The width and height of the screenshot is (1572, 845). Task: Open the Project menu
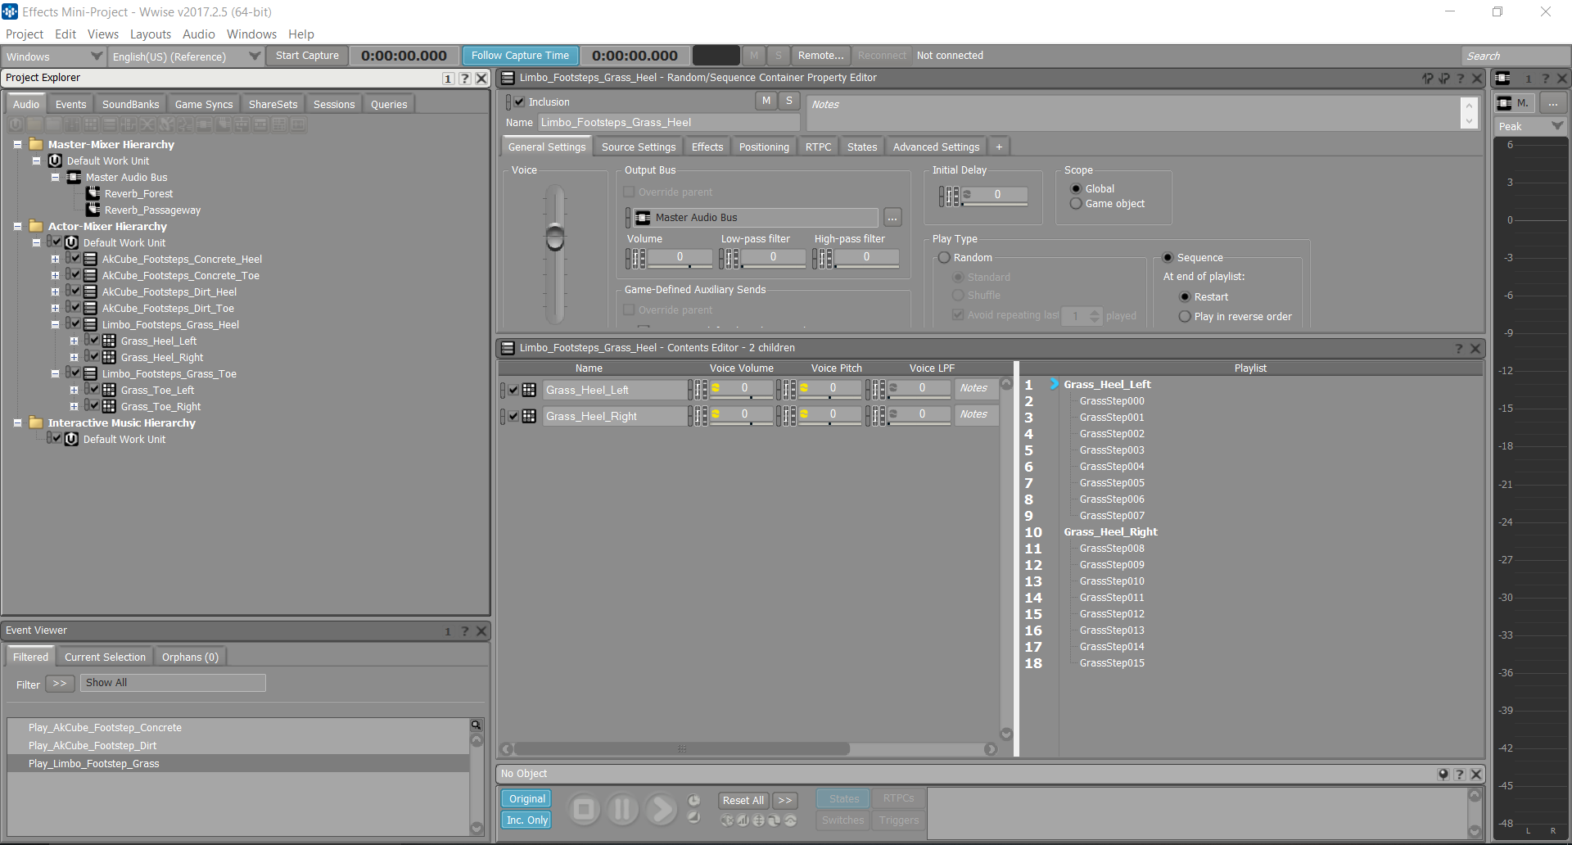point(25,34)
